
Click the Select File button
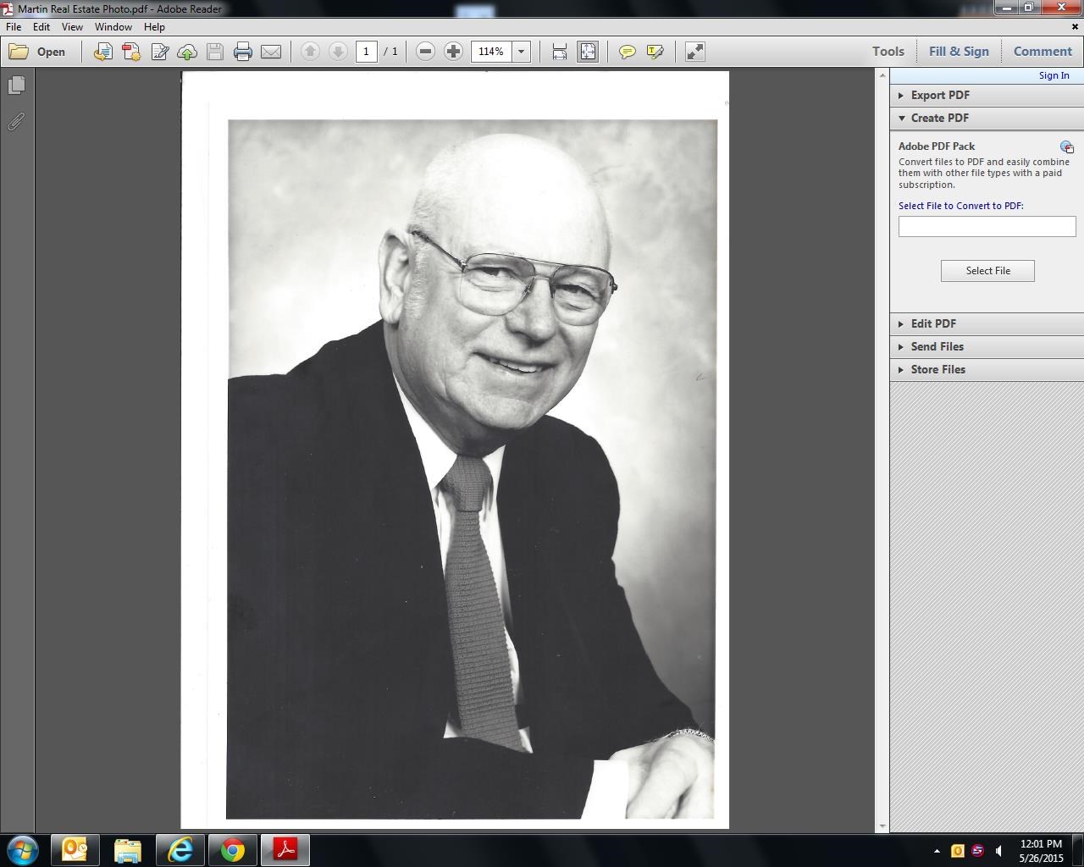987,270
